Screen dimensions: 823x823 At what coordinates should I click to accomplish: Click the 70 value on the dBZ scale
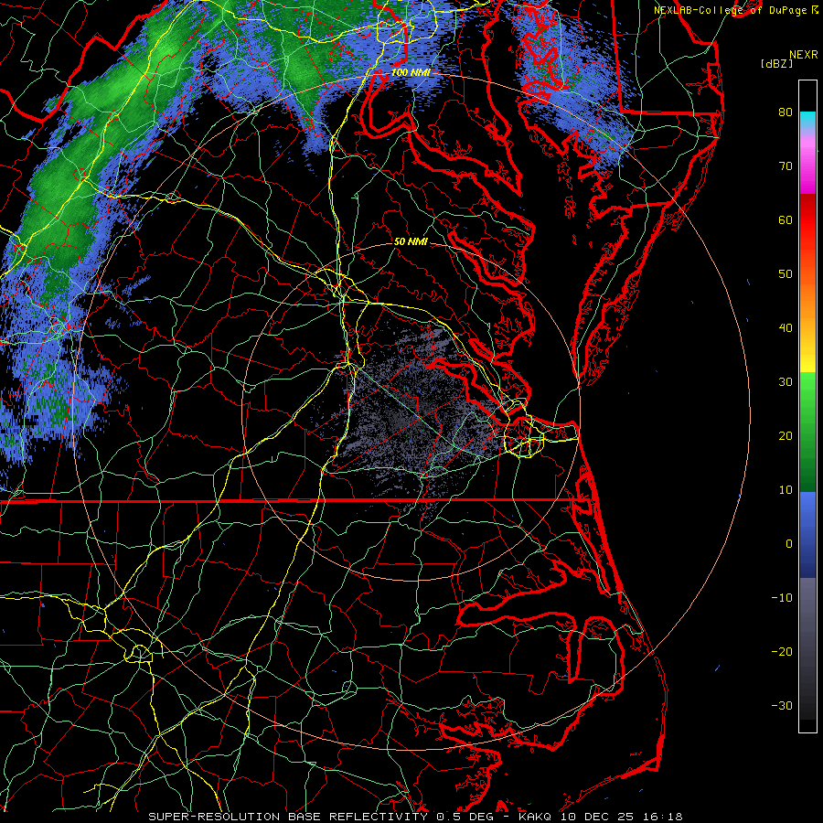click(786, 166)
